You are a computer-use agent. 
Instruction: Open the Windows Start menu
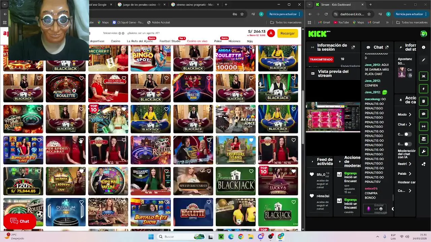coord(151,237)
